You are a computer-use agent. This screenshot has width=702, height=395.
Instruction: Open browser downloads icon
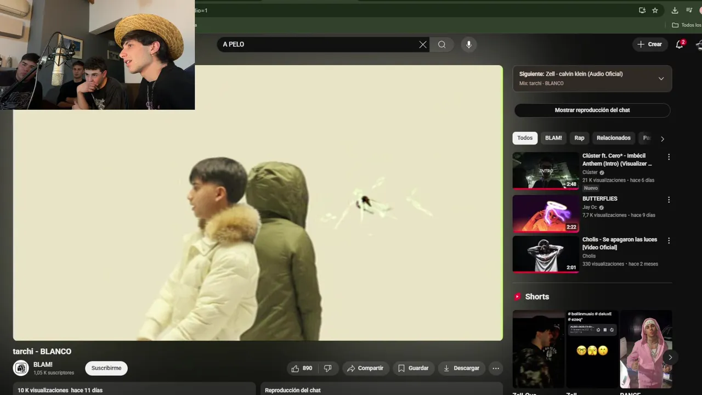tap(675, 10)
